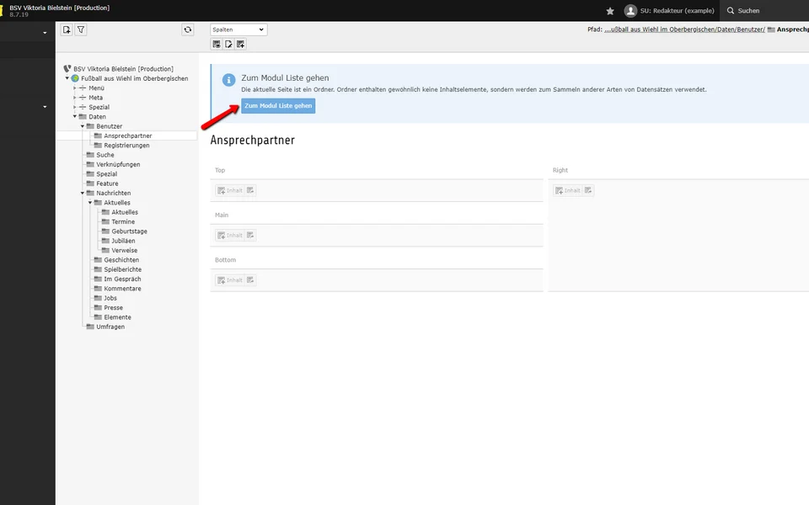
Task: Select Registrierungen in the page tree
Action: [x=126, y=146]
